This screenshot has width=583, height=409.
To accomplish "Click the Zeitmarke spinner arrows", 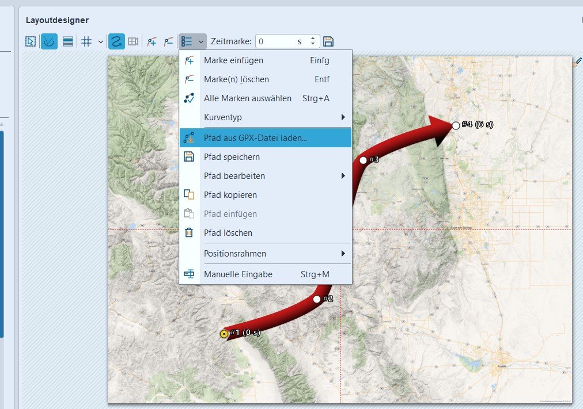I will pyautogui.click(x=313, y=41).
